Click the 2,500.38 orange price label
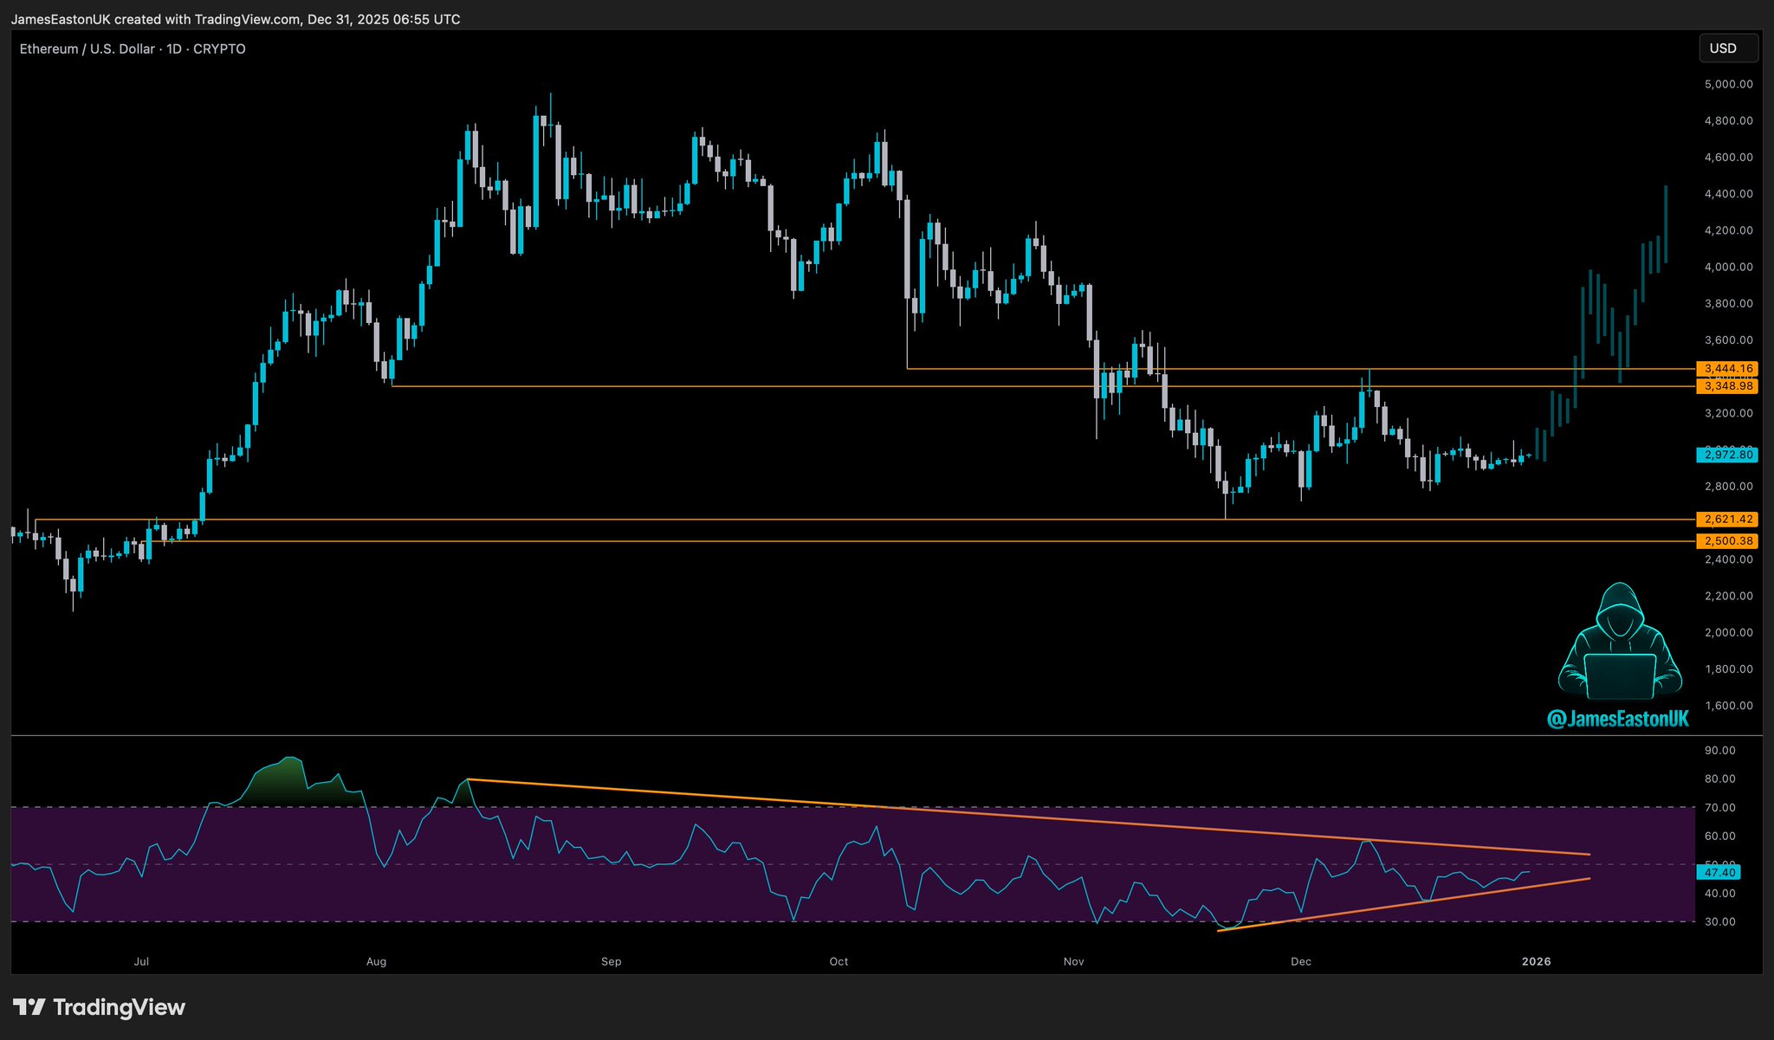 1727,541
